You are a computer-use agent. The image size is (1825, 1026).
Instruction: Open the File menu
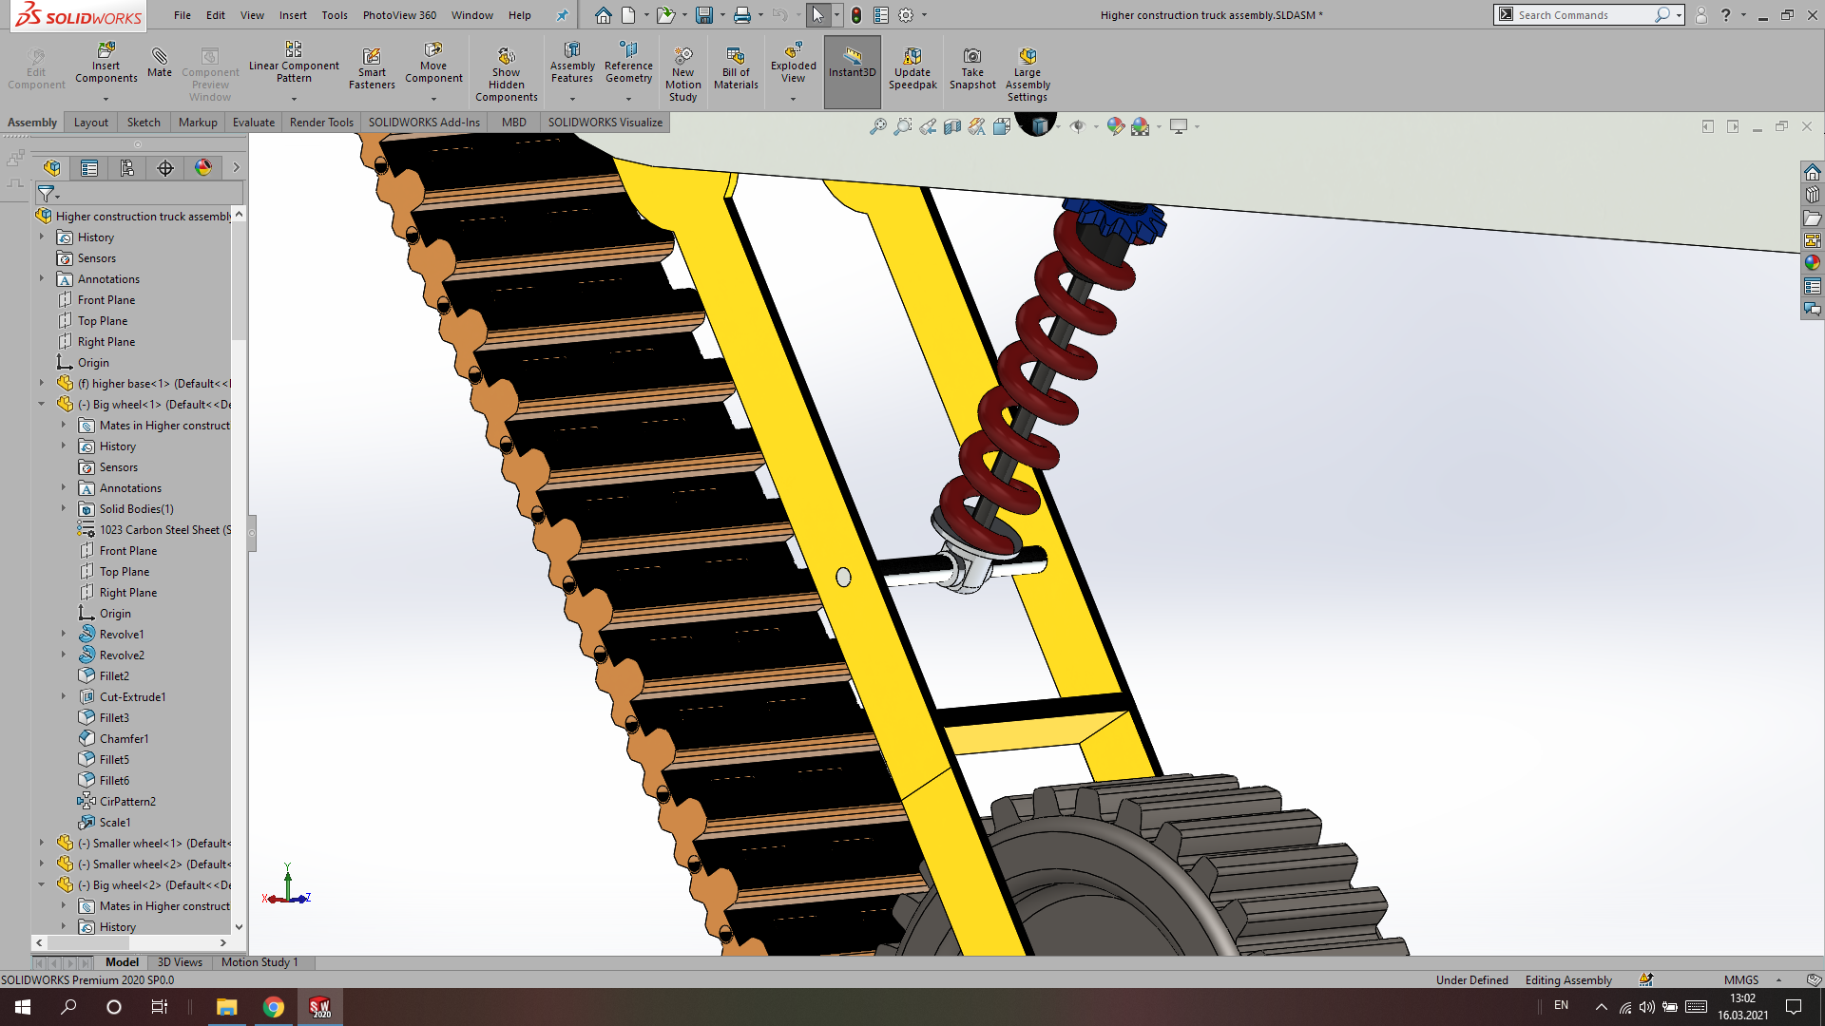(182, 15)
